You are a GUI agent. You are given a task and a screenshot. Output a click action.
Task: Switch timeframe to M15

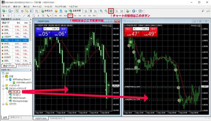tap(65, 16)
